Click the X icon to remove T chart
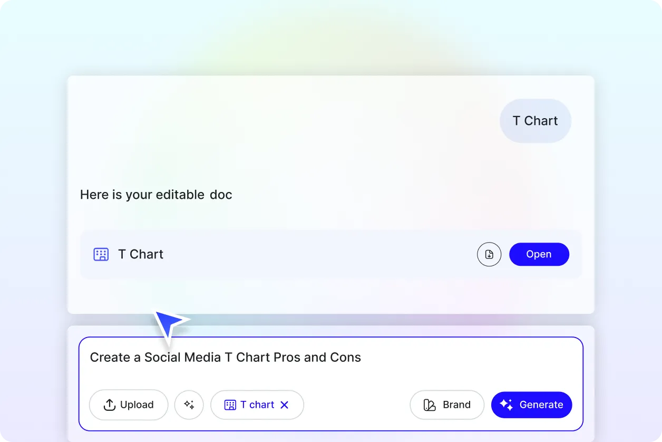 (284, 405)
